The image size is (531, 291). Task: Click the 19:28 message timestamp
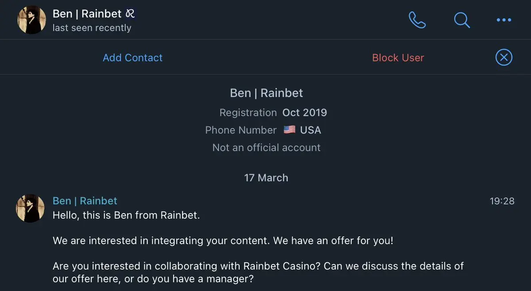(x=502, y=201)
